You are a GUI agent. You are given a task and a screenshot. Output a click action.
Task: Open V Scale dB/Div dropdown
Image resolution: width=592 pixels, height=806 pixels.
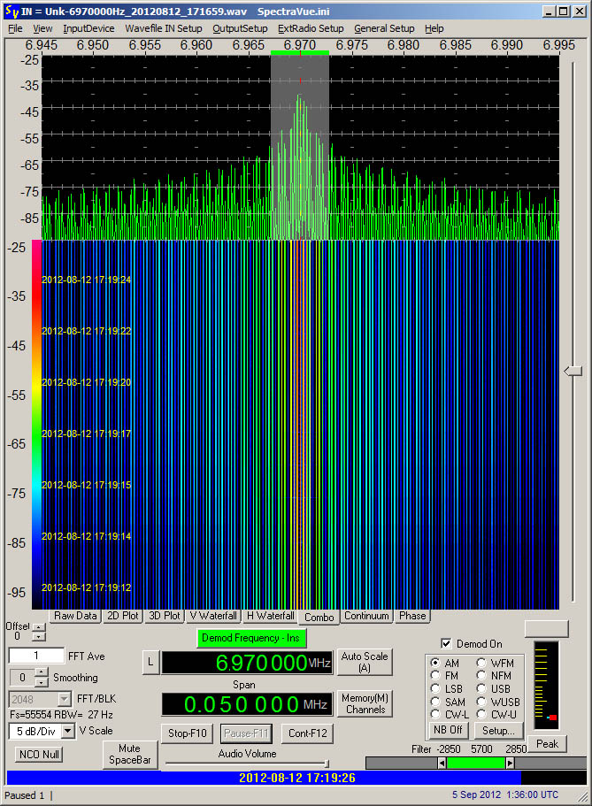point(68,731)
